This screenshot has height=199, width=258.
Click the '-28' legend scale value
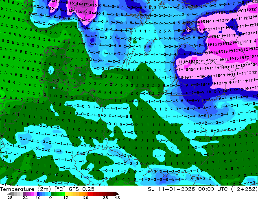point(8,197)
